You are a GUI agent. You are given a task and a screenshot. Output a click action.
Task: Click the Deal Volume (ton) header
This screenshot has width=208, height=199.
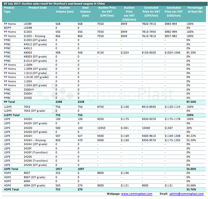pyautogui.click(x=85, y=12)
